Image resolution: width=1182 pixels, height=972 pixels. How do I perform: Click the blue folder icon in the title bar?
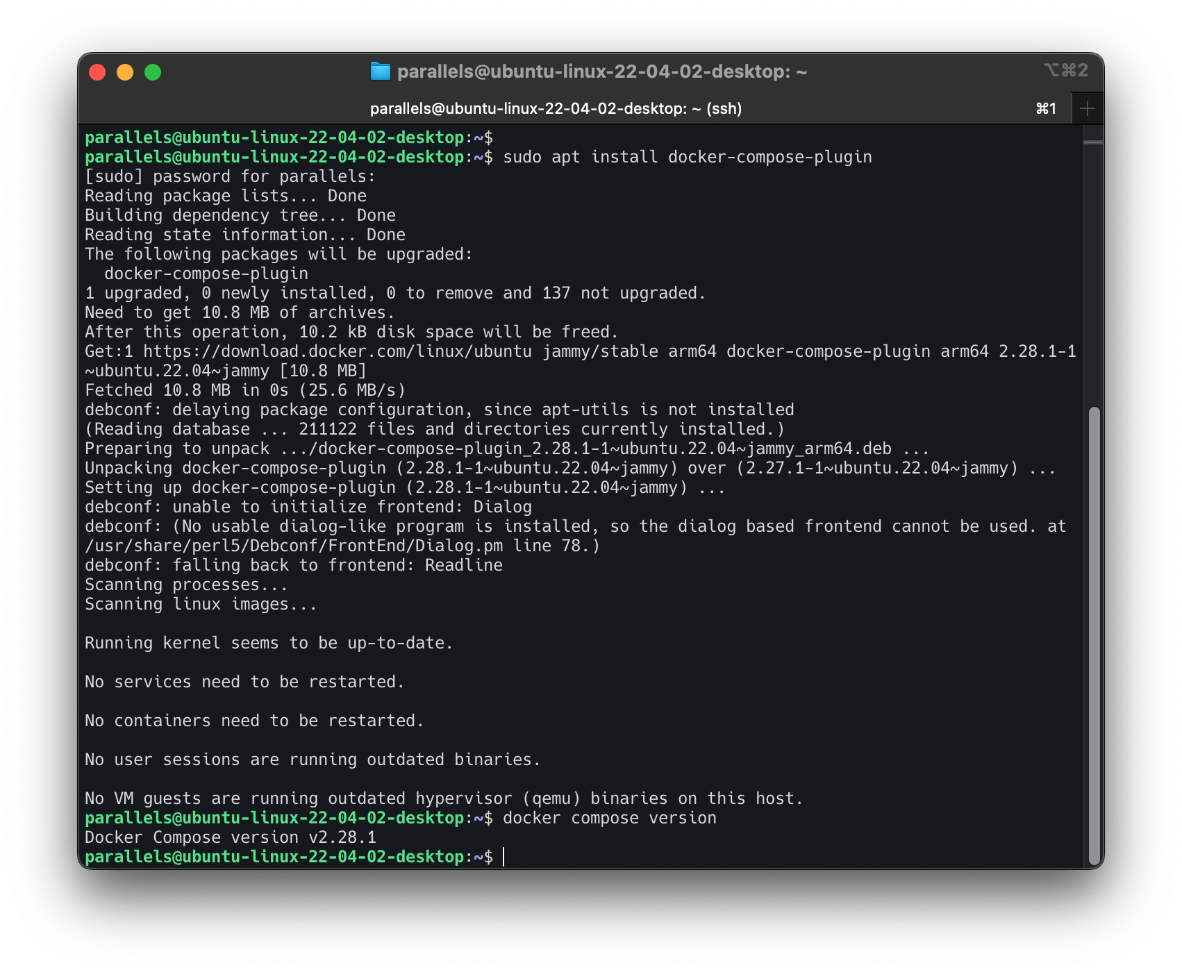[380, 72]
